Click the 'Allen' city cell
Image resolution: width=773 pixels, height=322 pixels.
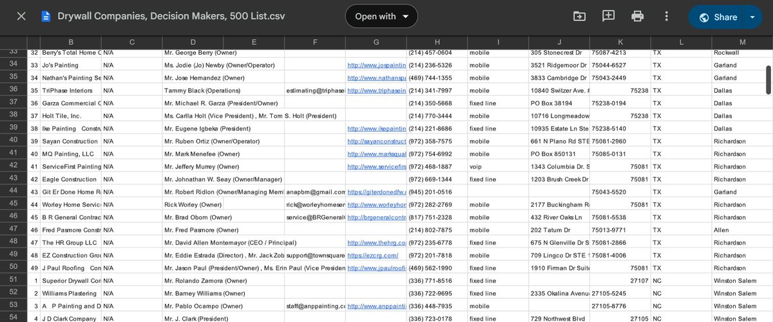(x=742, y=229)
